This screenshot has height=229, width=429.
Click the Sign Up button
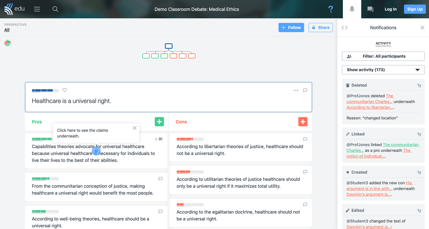click(415, 9)
